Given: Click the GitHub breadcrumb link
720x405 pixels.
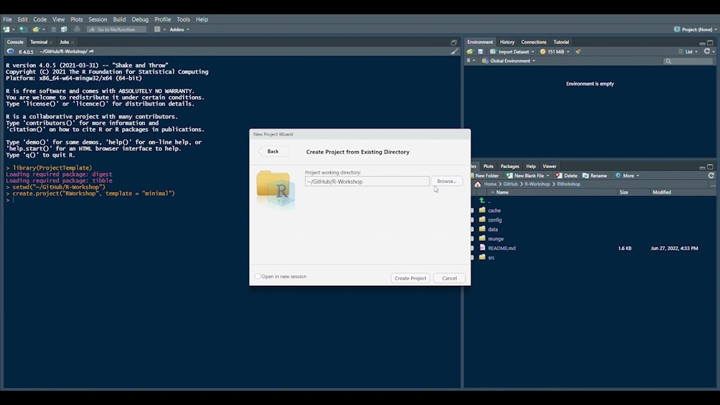Looking at the screenshot, I should tap(511, 184).
